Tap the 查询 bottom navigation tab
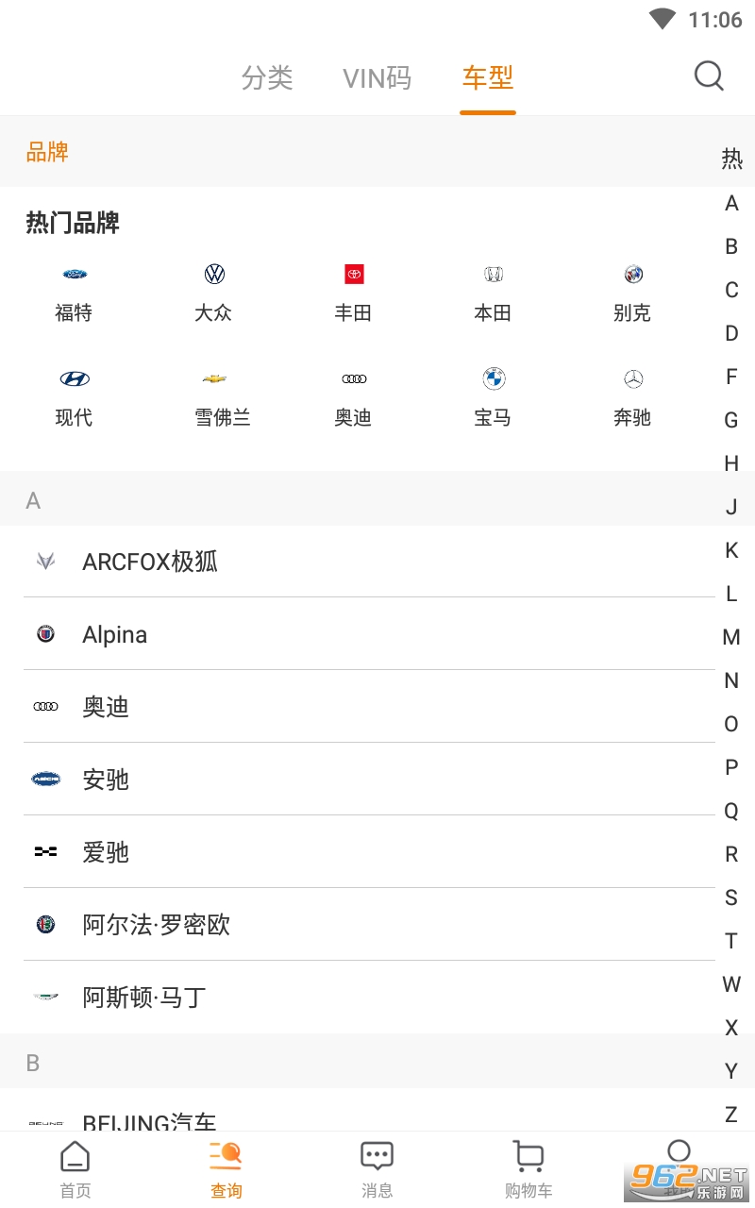 point(226,1168)
